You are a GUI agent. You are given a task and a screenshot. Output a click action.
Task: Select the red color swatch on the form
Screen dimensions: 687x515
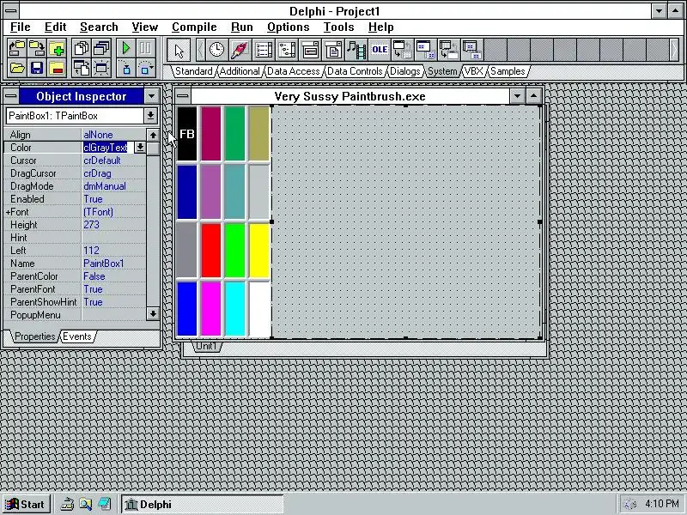click(x=210, y=250)
